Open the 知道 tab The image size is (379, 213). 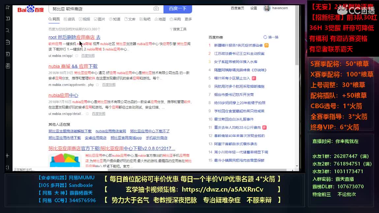115,19
